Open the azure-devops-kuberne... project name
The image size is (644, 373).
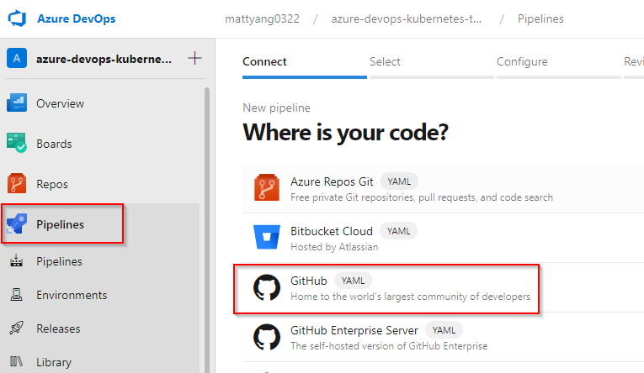coord(104,59)
